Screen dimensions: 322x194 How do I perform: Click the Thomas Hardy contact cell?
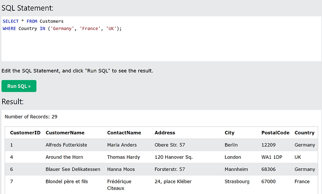click(123, 157)
